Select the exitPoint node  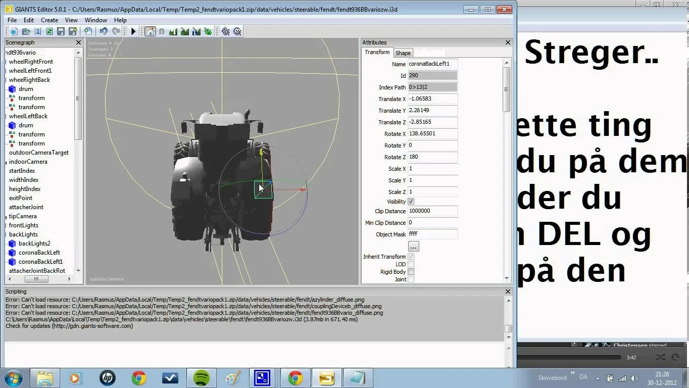tap(21, 198)
